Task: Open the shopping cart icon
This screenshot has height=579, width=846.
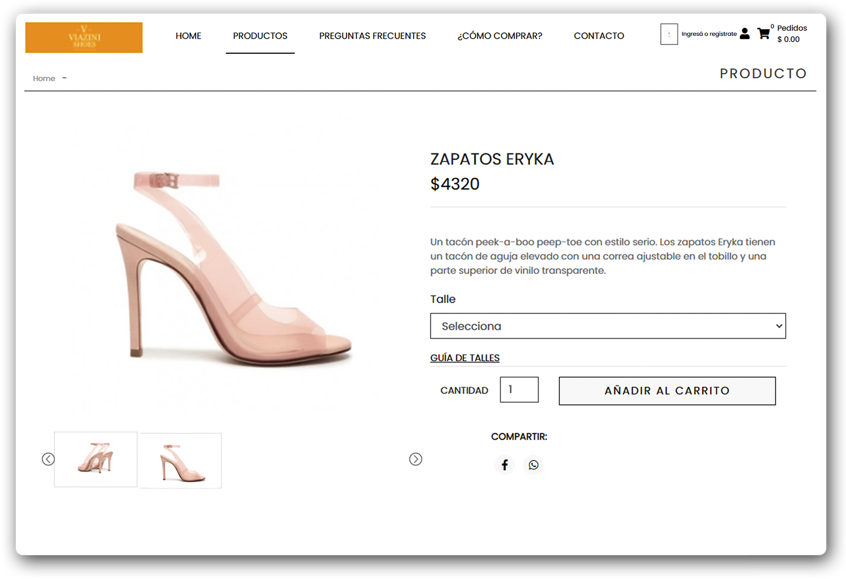Action: coord(764,34)
